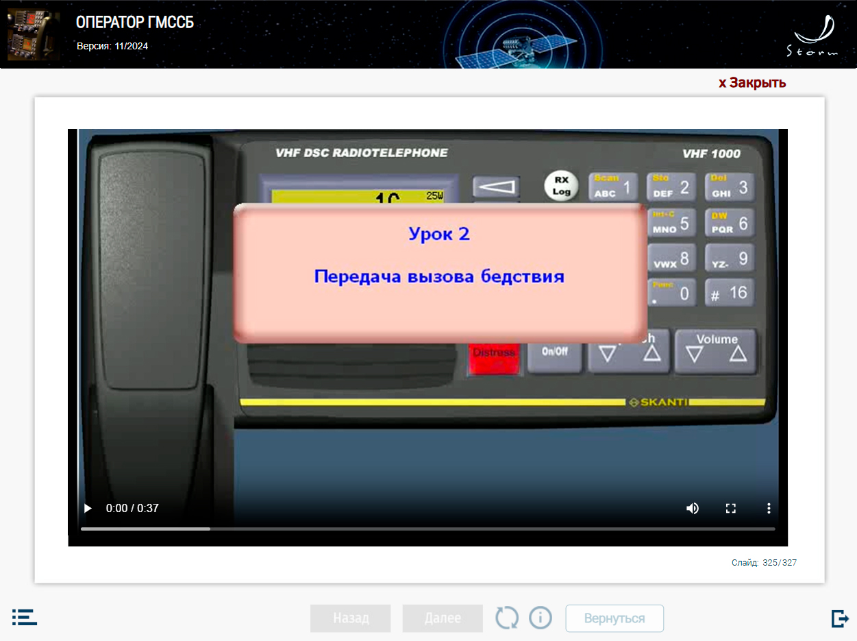Click the refresh slide icon
The width and height of the screenshot is (857, 641).
click(507, 618)
